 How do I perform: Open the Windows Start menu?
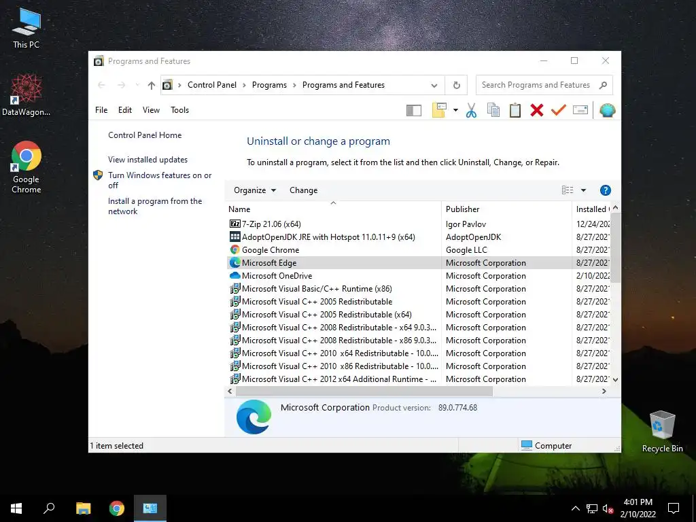tap(16, 508)
